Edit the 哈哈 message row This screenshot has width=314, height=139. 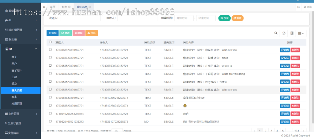tap(285, 114)
